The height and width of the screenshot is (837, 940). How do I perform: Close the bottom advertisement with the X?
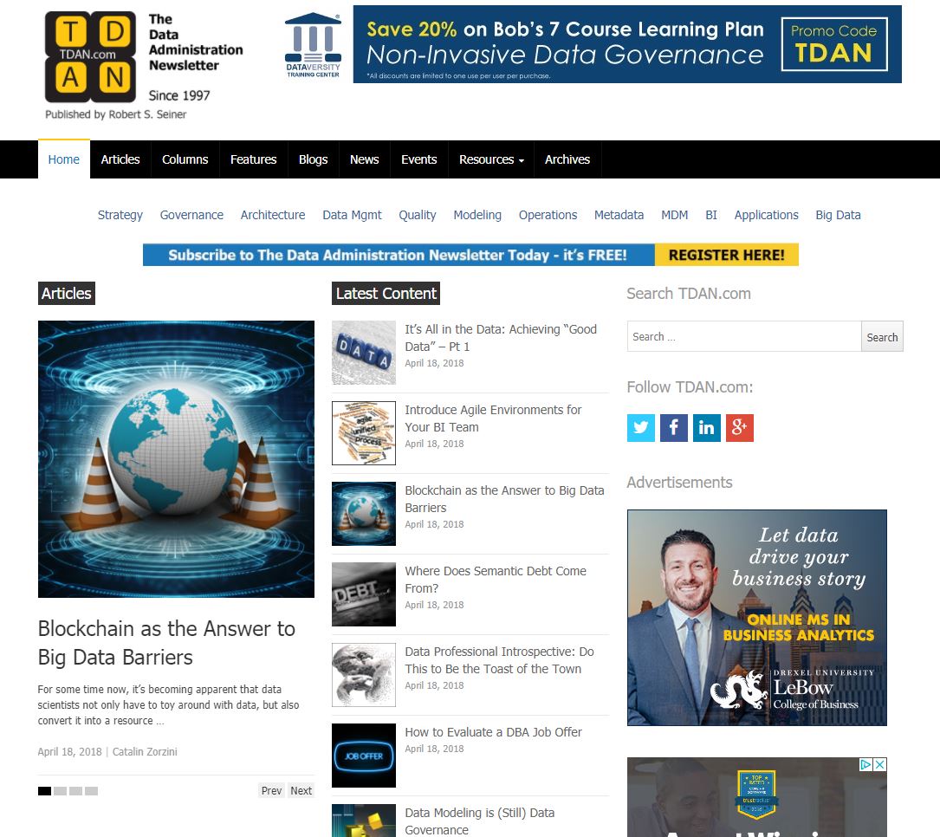point(879,764)
